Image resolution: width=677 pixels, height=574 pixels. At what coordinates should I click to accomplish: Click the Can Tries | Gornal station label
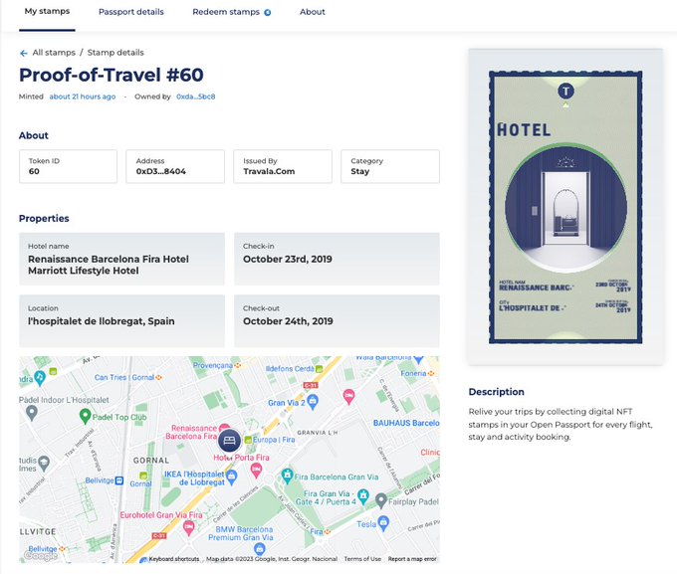point(124,377)
